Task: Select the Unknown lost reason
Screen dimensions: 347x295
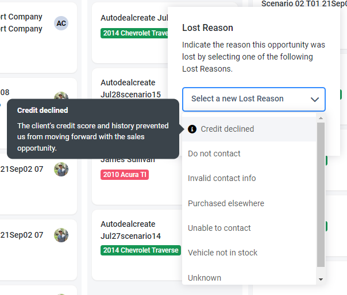Action: pyautogui.click(x=249, y=278)
